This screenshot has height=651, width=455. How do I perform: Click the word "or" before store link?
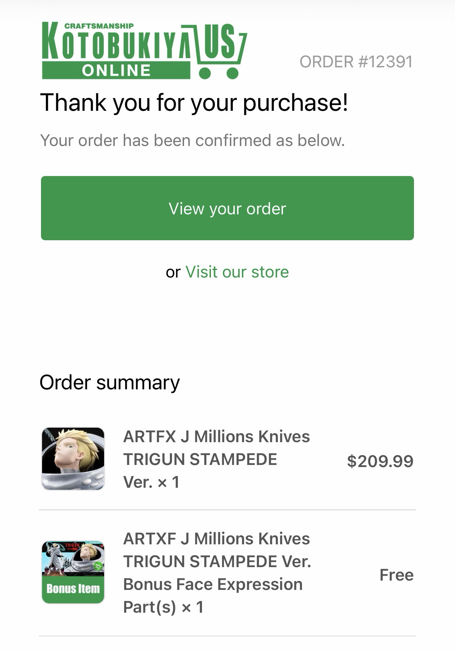(x=173, y=272)
